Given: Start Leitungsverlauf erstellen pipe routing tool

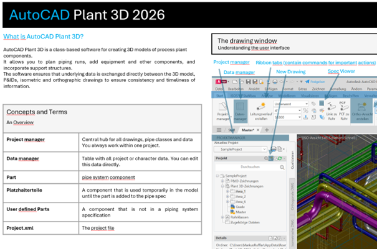Looking at the screenshot, I should [x=261, y=111].
